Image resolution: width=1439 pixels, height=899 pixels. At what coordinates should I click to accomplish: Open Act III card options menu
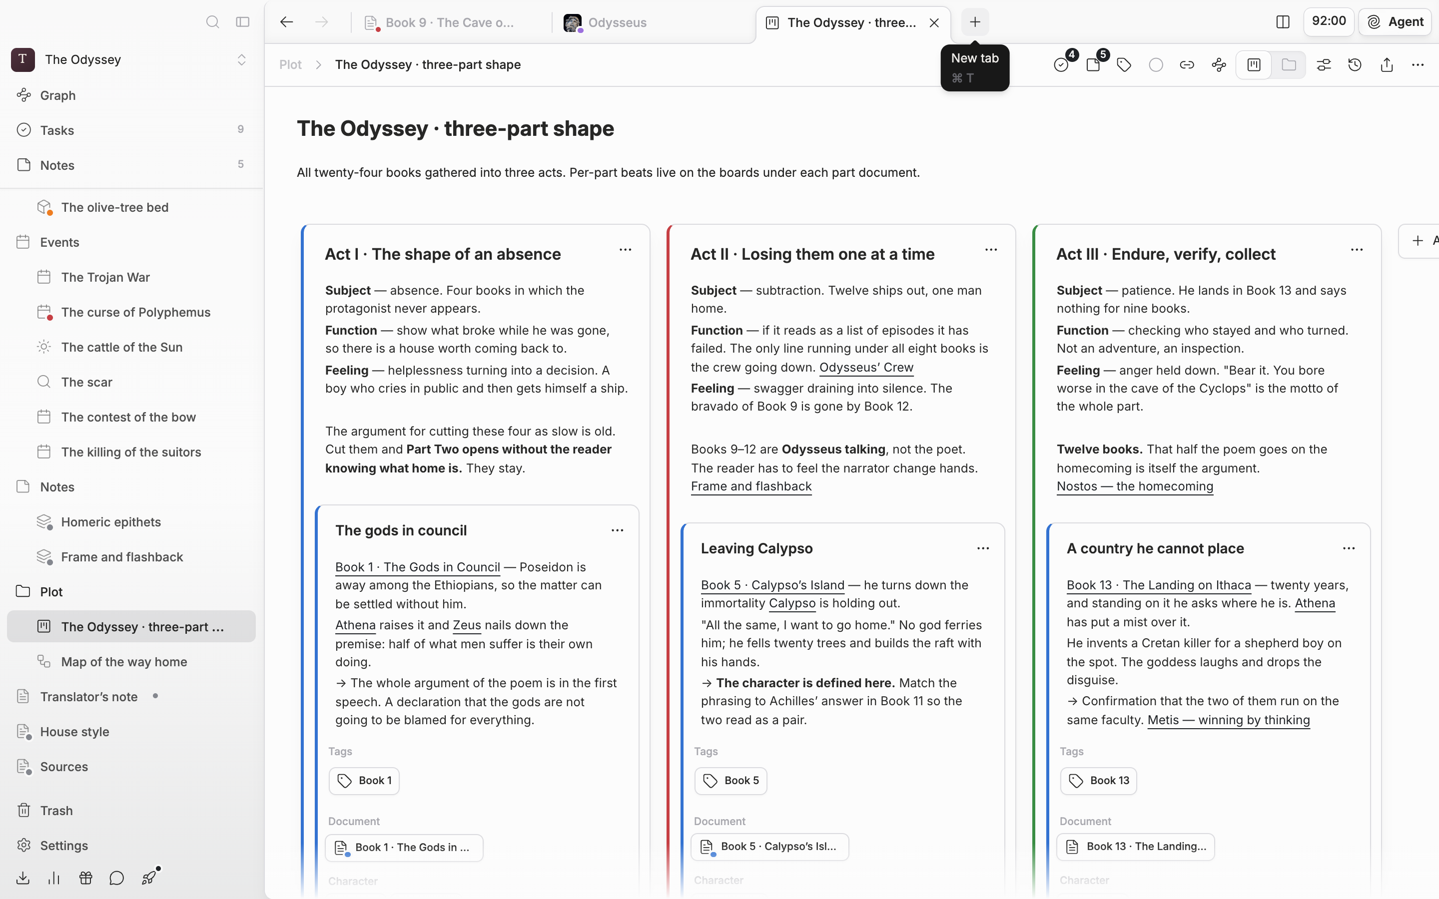[1357, 250]
